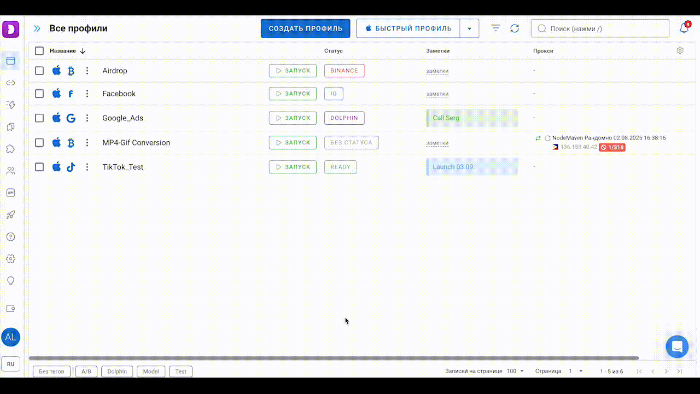Filter by the A/B tag
The height and width of the screenshot is (394, 700).
pos(86,372)
